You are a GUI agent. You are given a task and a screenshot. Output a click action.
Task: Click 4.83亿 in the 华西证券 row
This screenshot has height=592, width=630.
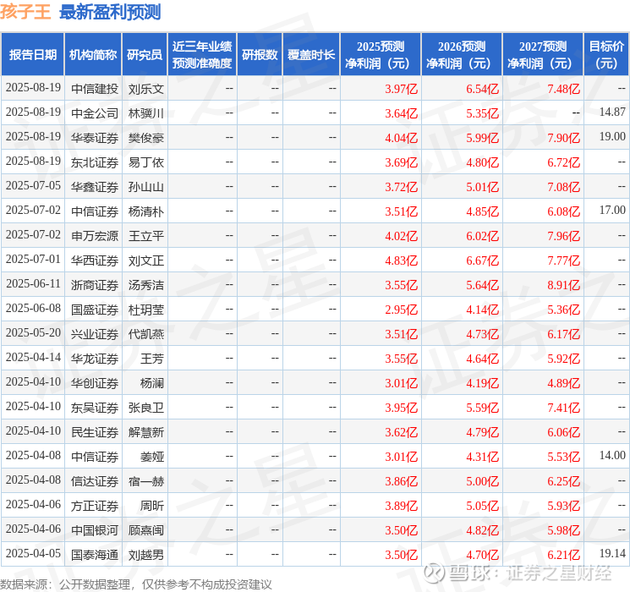tap(402, 260)
